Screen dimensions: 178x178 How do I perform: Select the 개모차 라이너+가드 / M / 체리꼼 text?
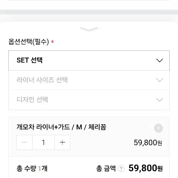[61, 127]
